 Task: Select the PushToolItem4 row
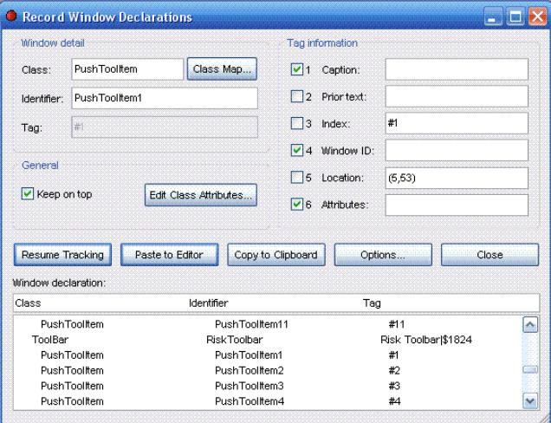point(268,401)
